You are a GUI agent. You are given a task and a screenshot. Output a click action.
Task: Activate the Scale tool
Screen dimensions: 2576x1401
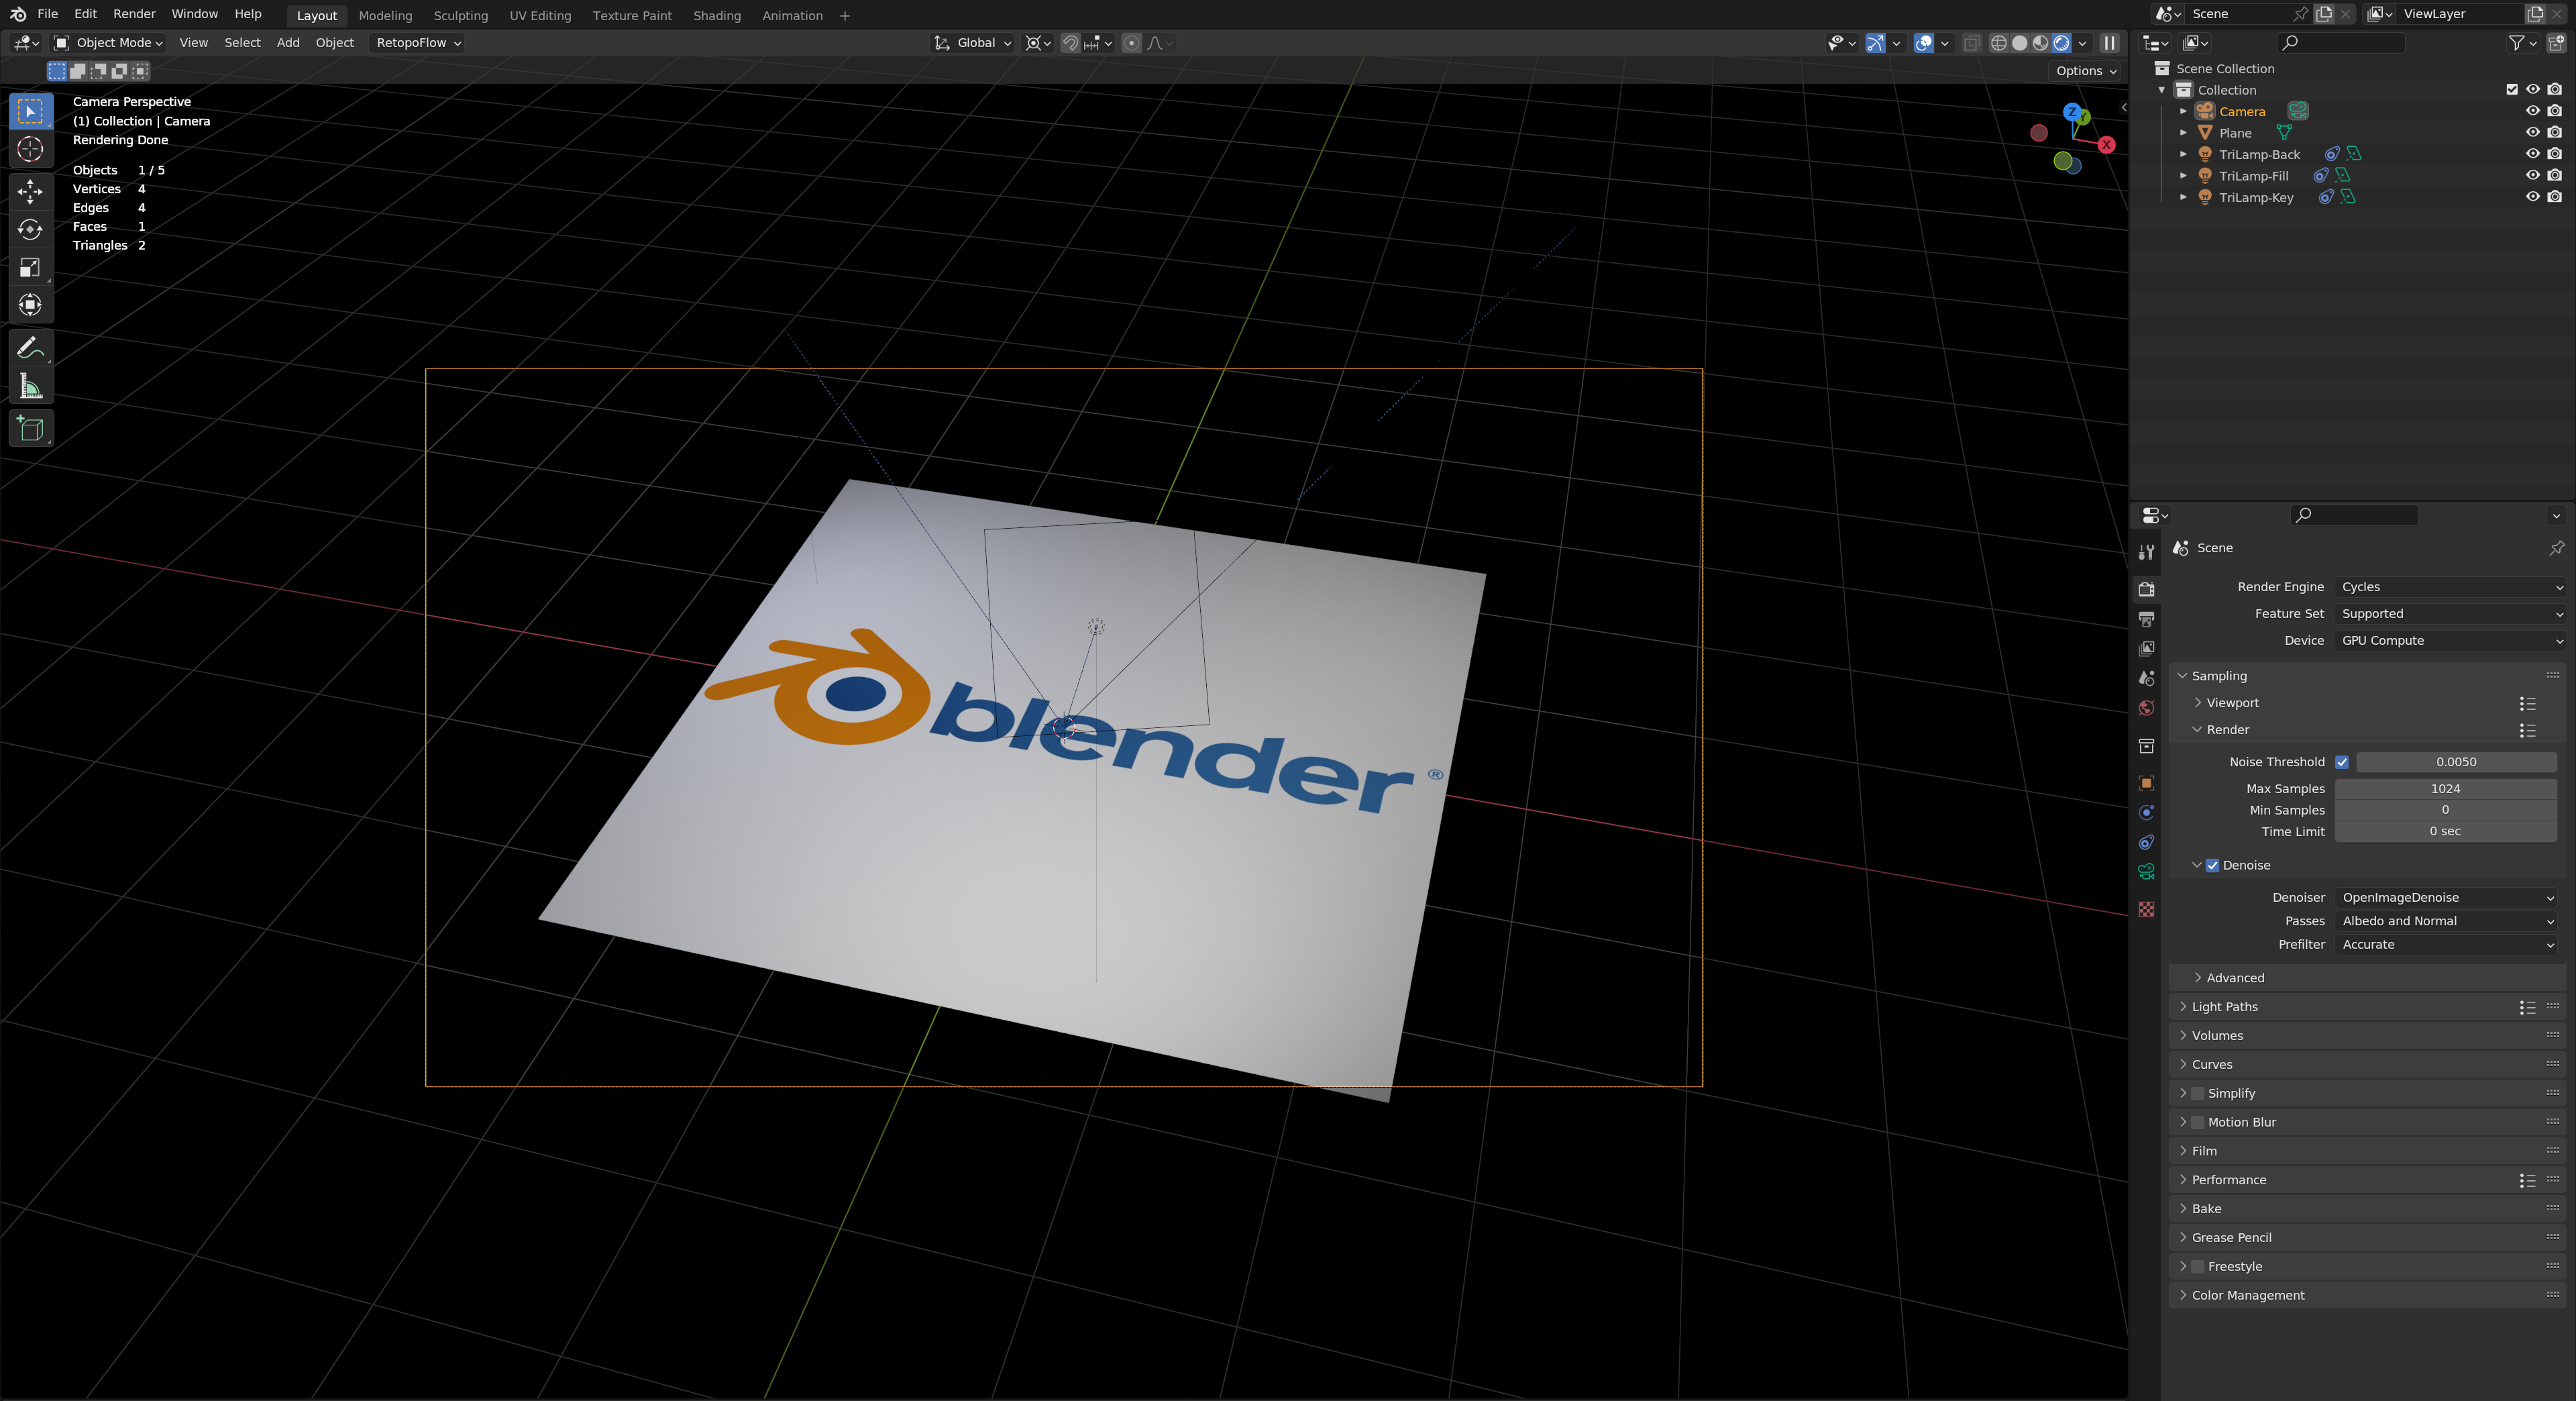pos(30,267)
